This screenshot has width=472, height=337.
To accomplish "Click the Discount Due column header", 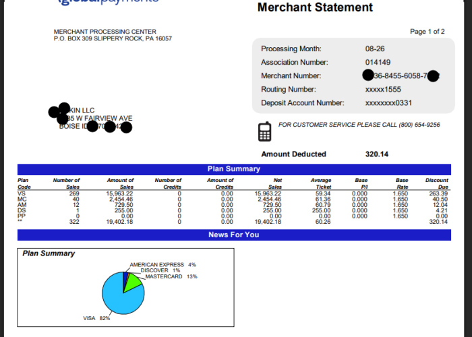I will tap(437, 183).
